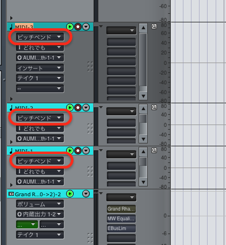The width and height of the screenshot is (226, 245).
Task: Open Grand R track テイク 1 dropdown
Action: (40, 235)
